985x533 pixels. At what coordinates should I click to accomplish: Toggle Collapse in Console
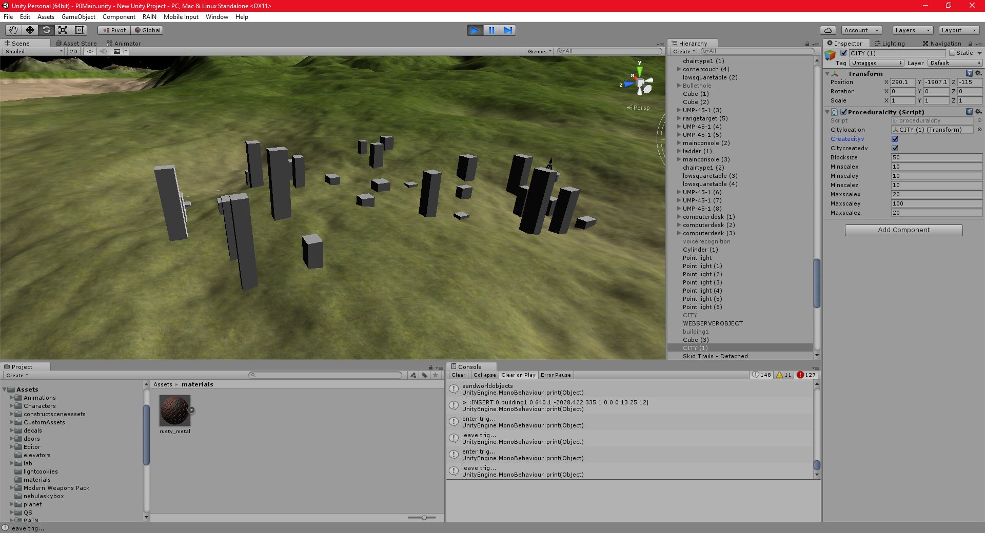[484, 375]
